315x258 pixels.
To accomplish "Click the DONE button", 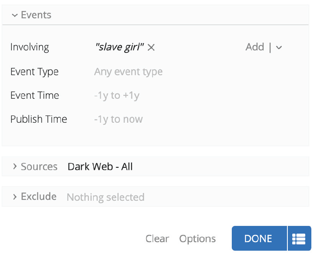I will click(x=259, y=238).
